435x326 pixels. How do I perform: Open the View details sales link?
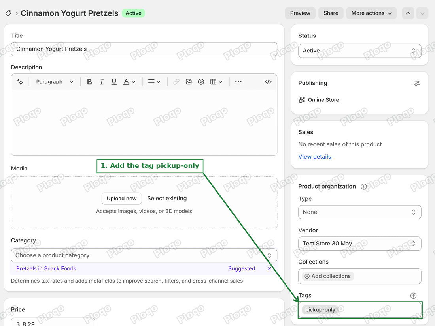coord(315,157)
